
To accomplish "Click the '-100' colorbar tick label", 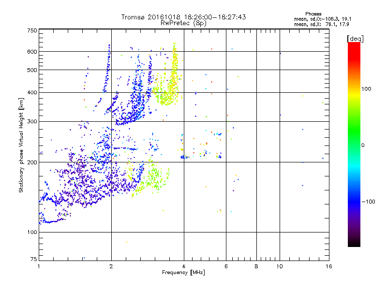I will [368, 202].
